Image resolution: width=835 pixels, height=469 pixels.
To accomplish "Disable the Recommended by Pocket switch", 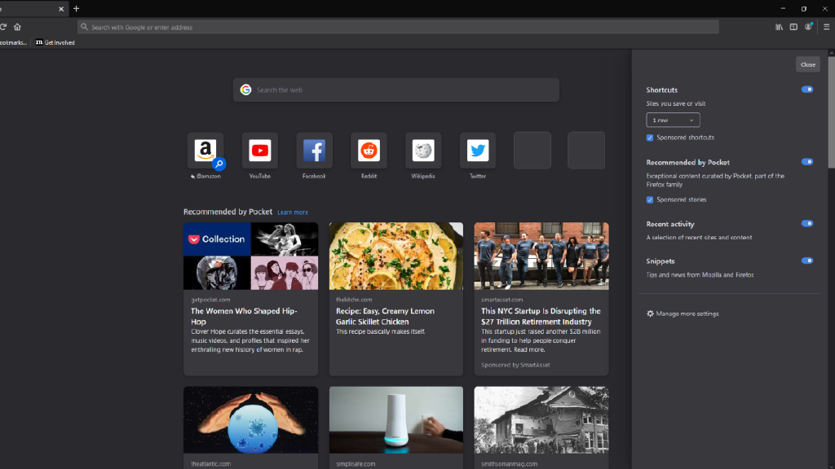I will [x=806, y=162].
